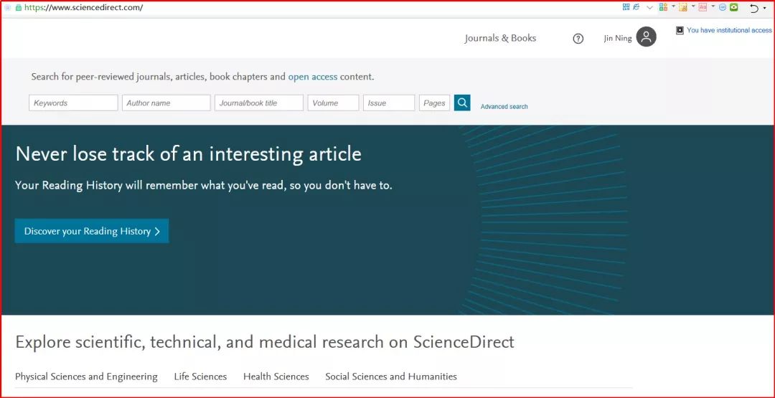Expand dropdown arrow beside translate icon
The image size is (775, 398).
pyautogui.click(x=713, y=6)
